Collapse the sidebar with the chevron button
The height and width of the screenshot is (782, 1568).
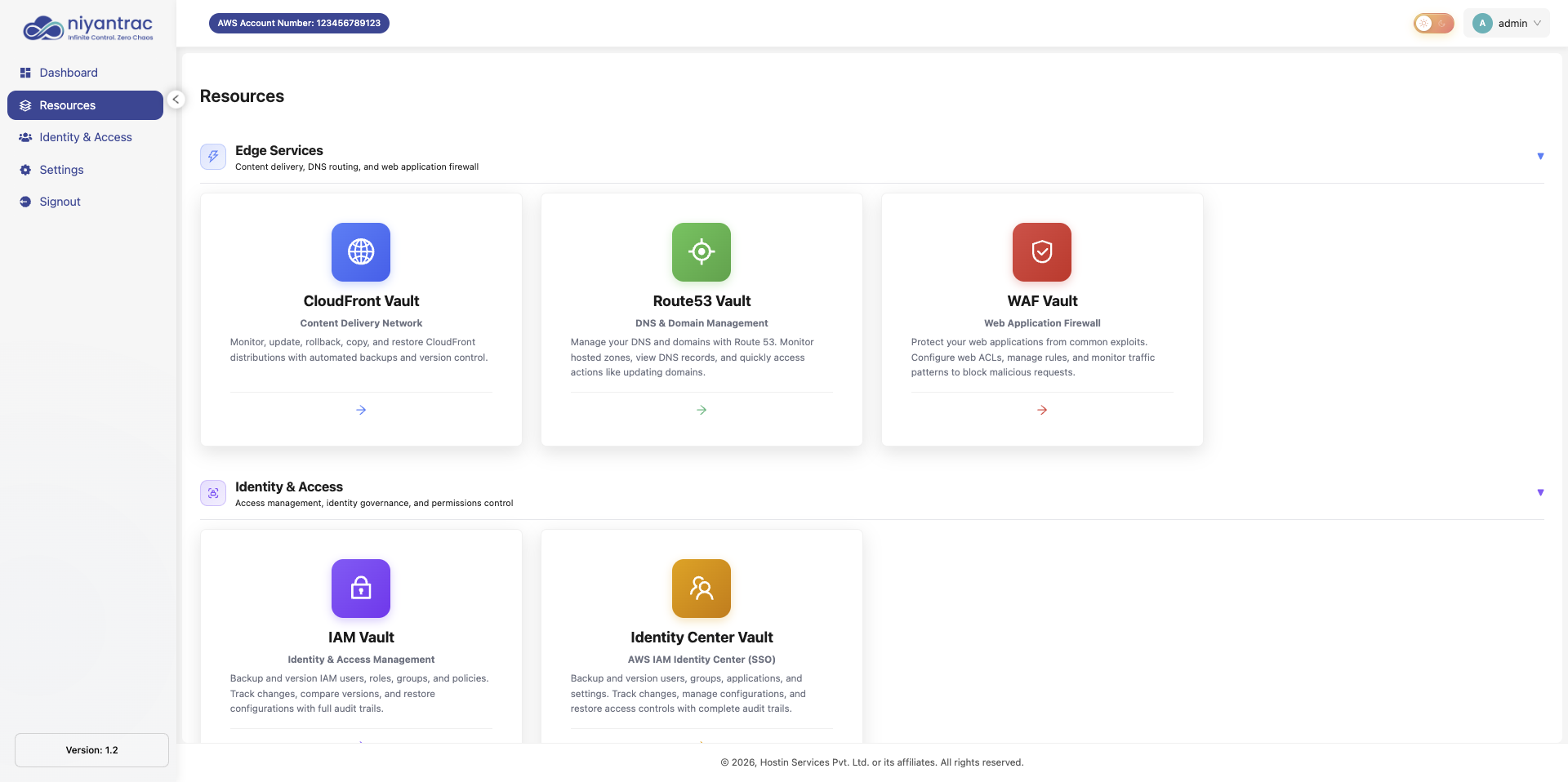176,100
